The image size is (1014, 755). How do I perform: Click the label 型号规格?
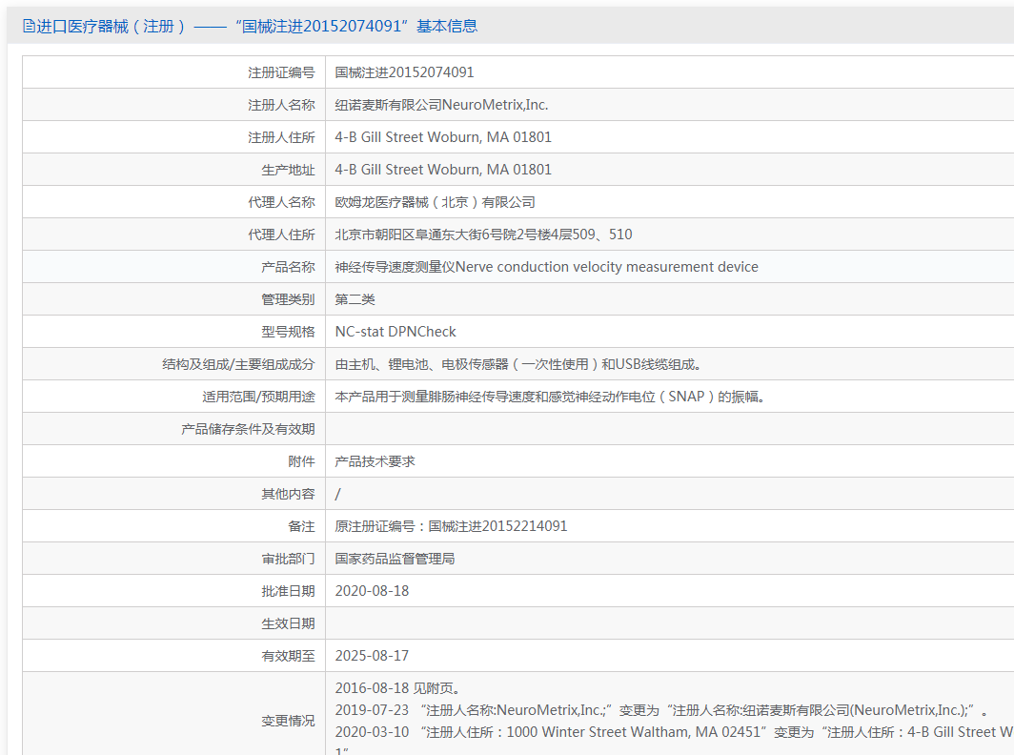288,331
